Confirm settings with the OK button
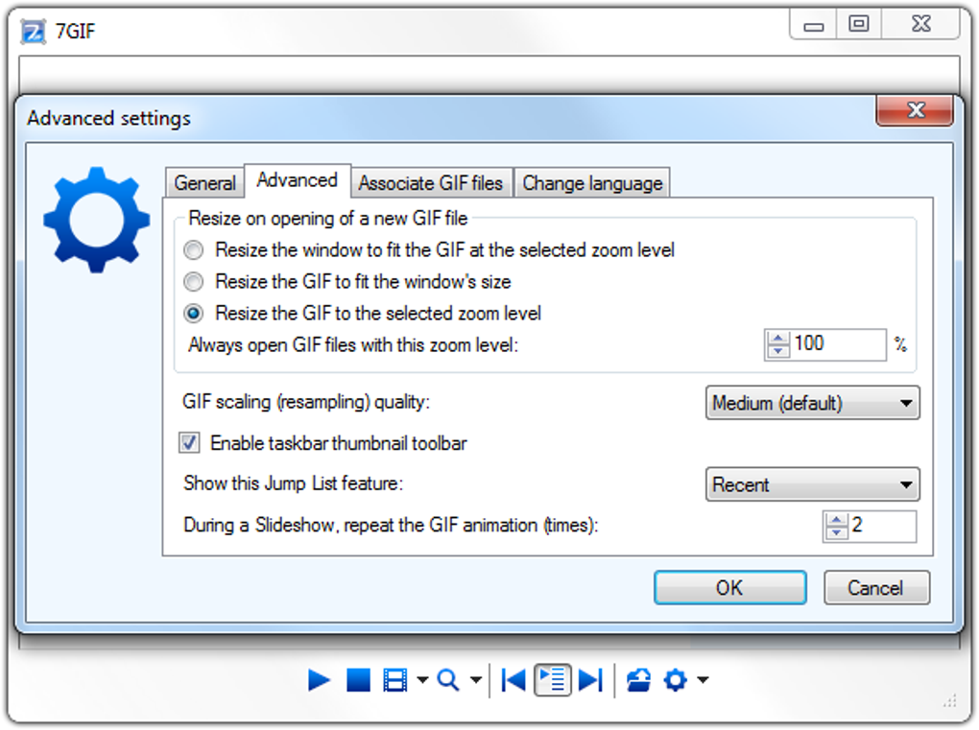 click(729, 588)
